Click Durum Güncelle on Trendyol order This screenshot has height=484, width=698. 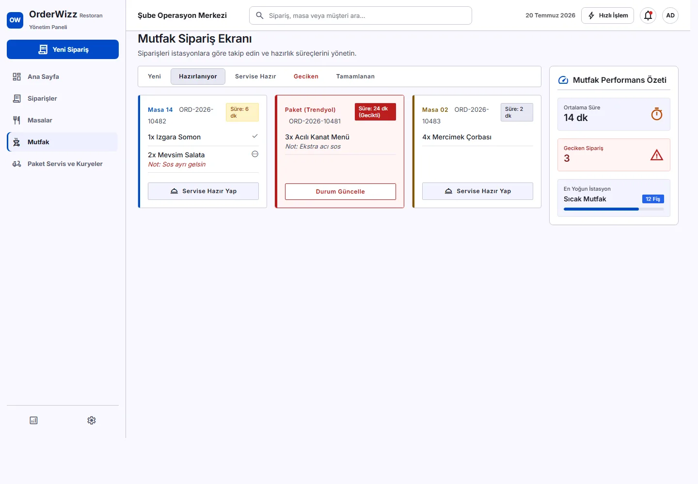340,192
